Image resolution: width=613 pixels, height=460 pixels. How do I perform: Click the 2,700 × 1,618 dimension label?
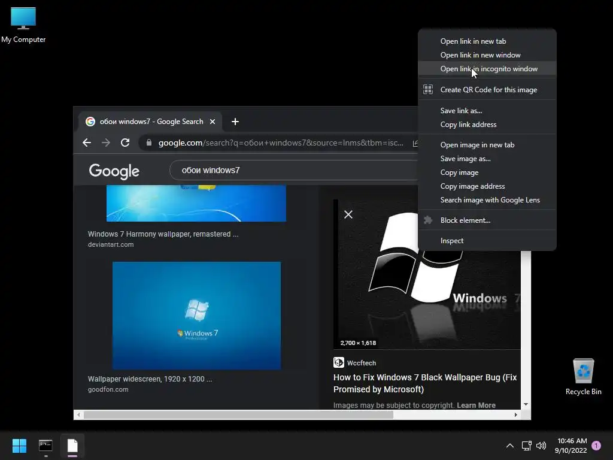[358, 343]
